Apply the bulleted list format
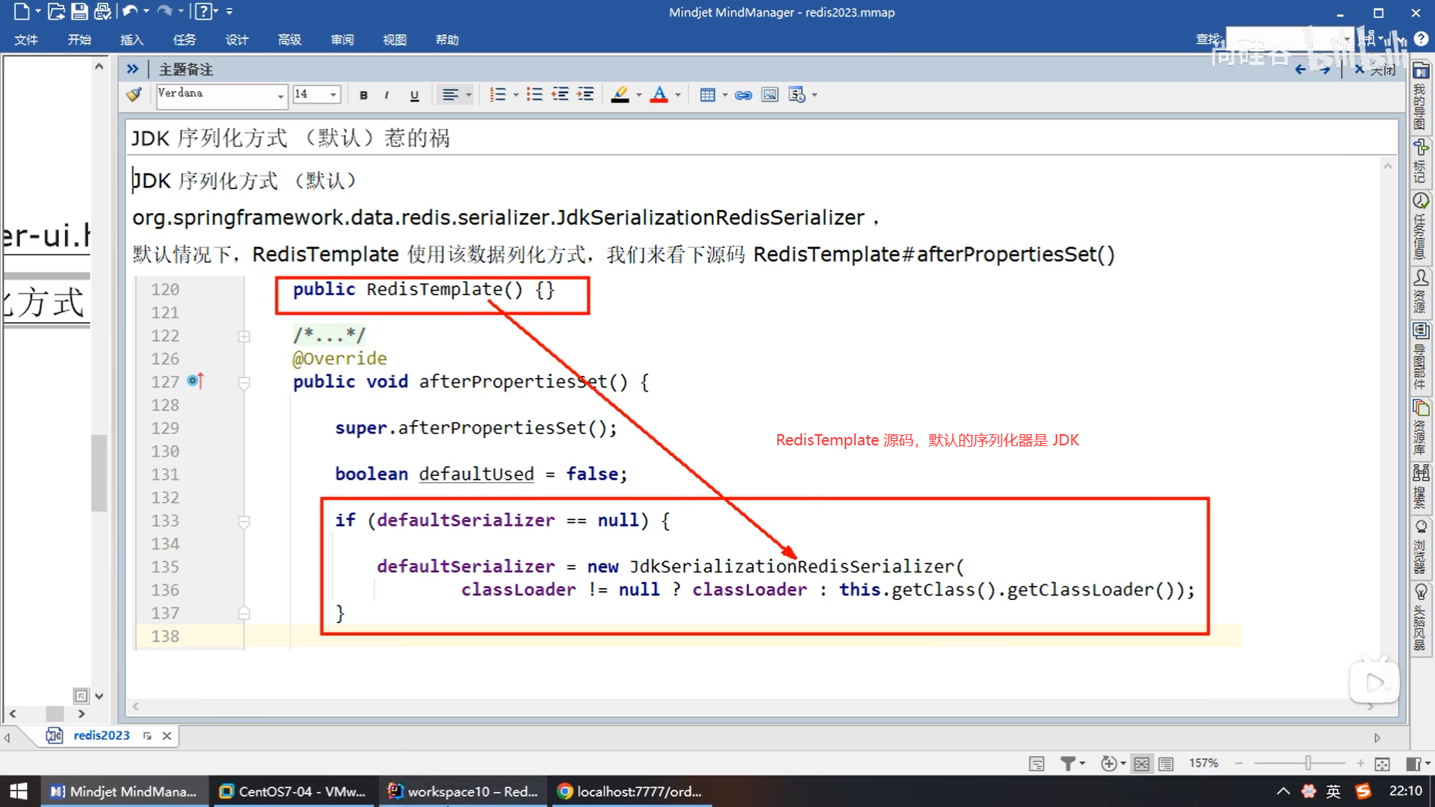Screen dimensions: 1435x807 click(x=534, y=94)
